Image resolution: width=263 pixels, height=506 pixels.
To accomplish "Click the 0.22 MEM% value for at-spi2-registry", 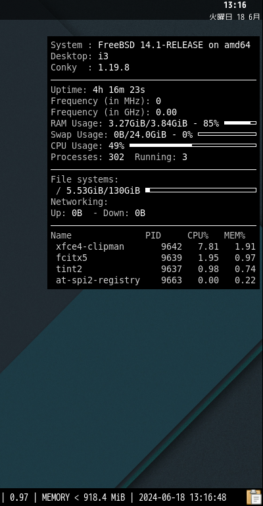I will [245, 281].
